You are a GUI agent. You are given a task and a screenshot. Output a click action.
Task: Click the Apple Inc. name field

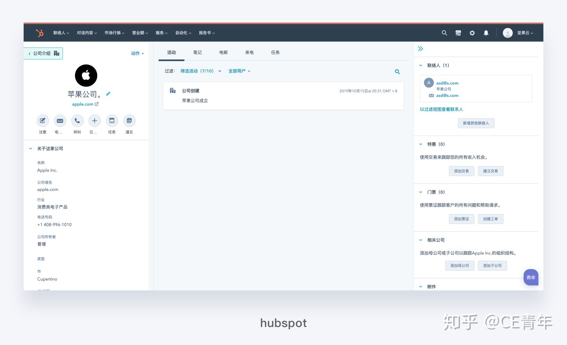pyautogui.click(x=47, y=170)
